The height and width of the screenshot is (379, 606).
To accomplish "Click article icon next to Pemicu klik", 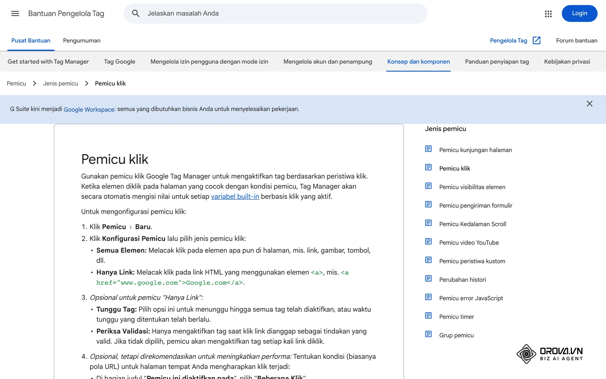I will click(428, 168).
